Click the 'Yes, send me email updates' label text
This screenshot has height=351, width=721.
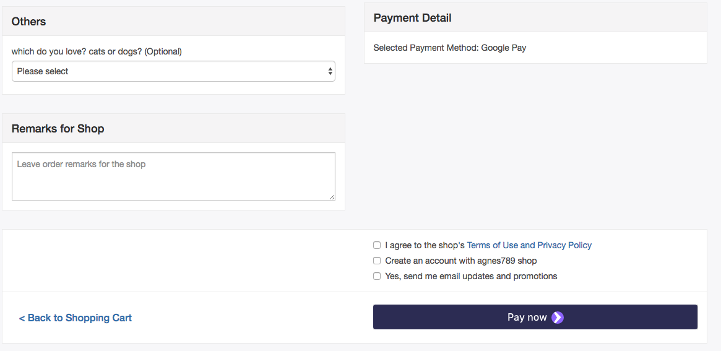[471, 277]
